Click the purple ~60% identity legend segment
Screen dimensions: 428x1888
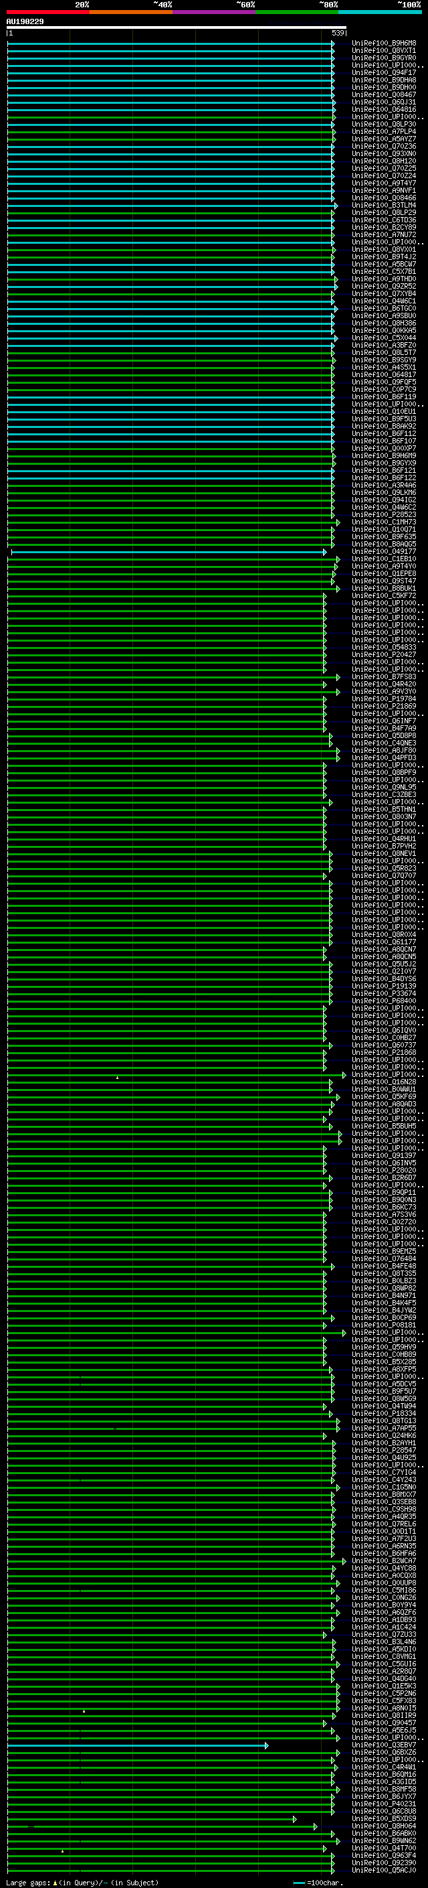[x=215, y=12]
